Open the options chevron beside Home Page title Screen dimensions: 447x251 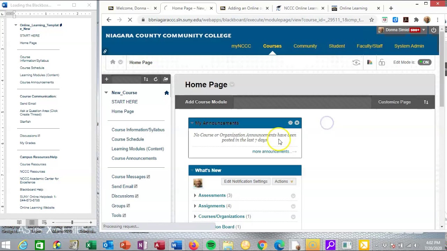coord(232,85)
